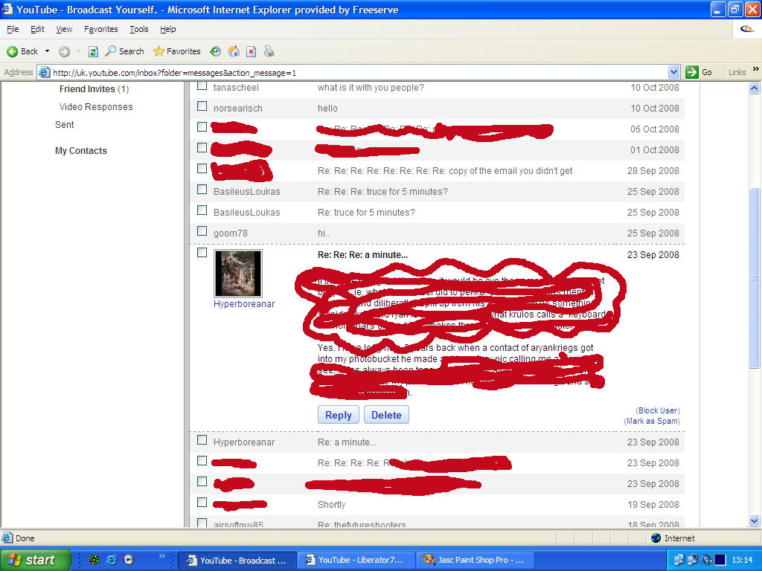Open the 'what is it with you people?' message
Viewport: 762px width, 571px height.
pyautogui.click(x=371, y=88)
